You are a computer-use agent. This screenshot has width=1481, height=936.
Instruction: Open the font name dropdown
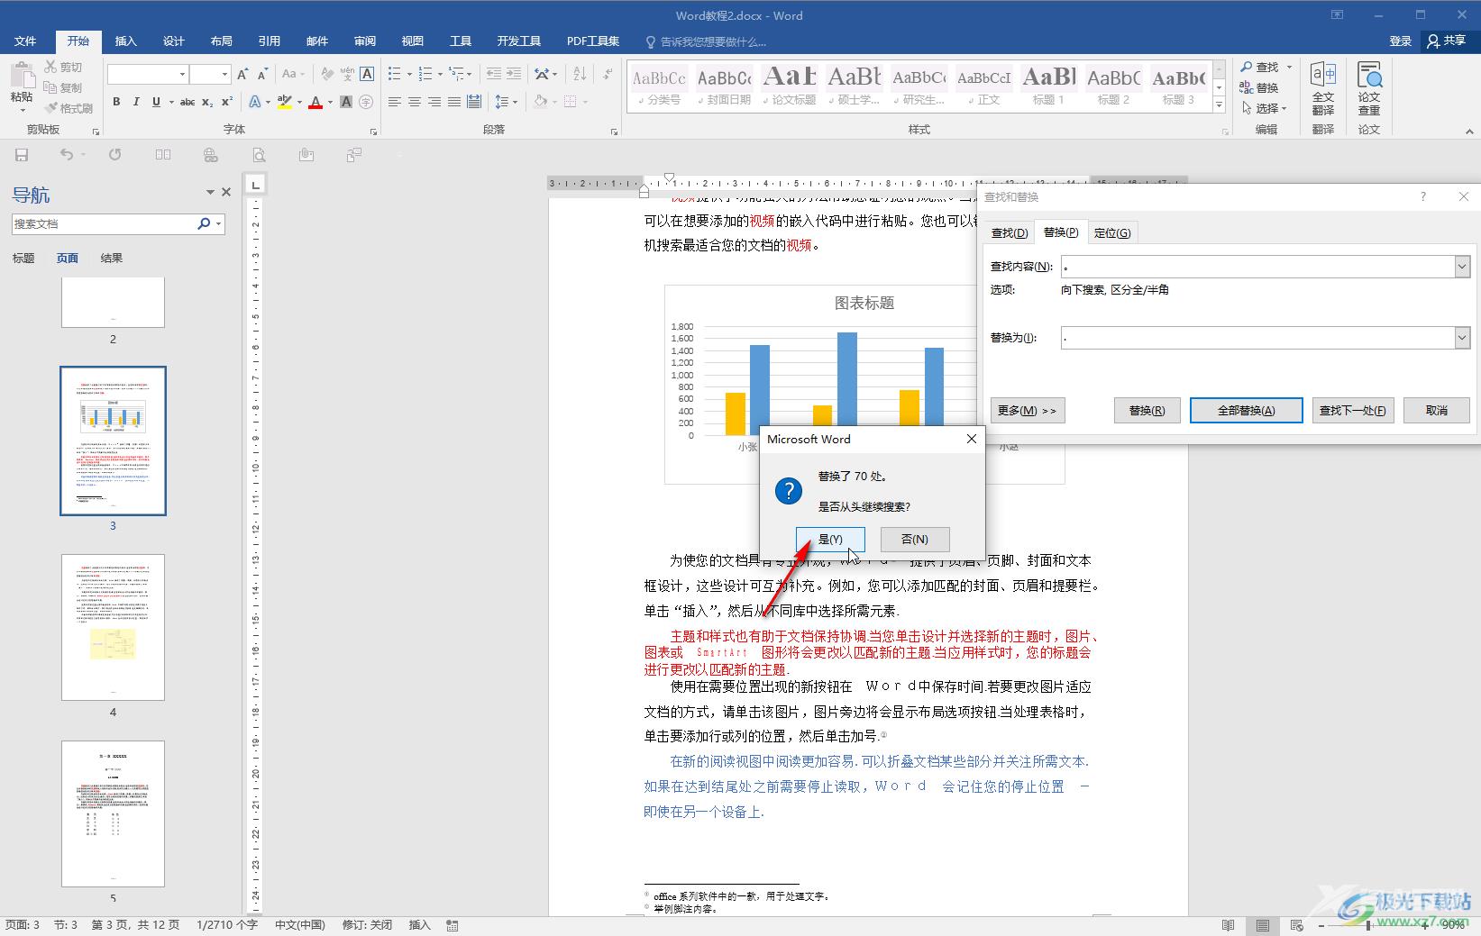(183, 74)
